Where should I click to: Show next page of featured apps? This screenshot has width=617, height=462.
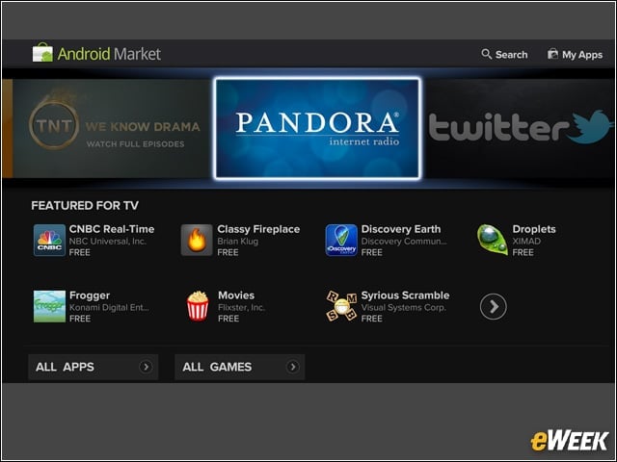pyautogui.click(x=494, y=306)
